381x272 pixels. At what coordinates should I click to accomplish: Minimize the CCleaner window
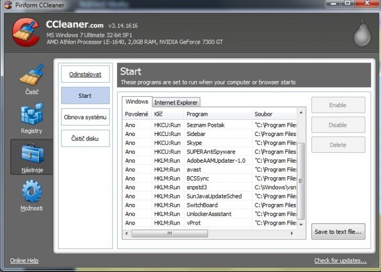[334, 3]
